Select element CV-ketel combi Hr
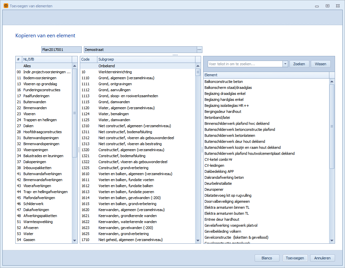This screenshot has height=268, width=345. coord(266,159)
